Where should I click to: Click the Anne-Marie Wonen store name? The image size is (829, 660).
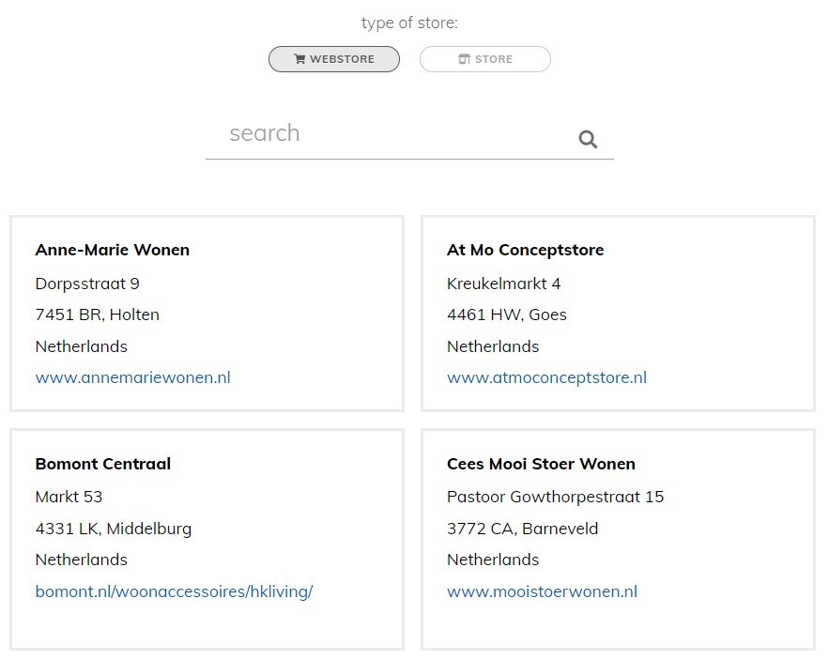coord(113,250)
